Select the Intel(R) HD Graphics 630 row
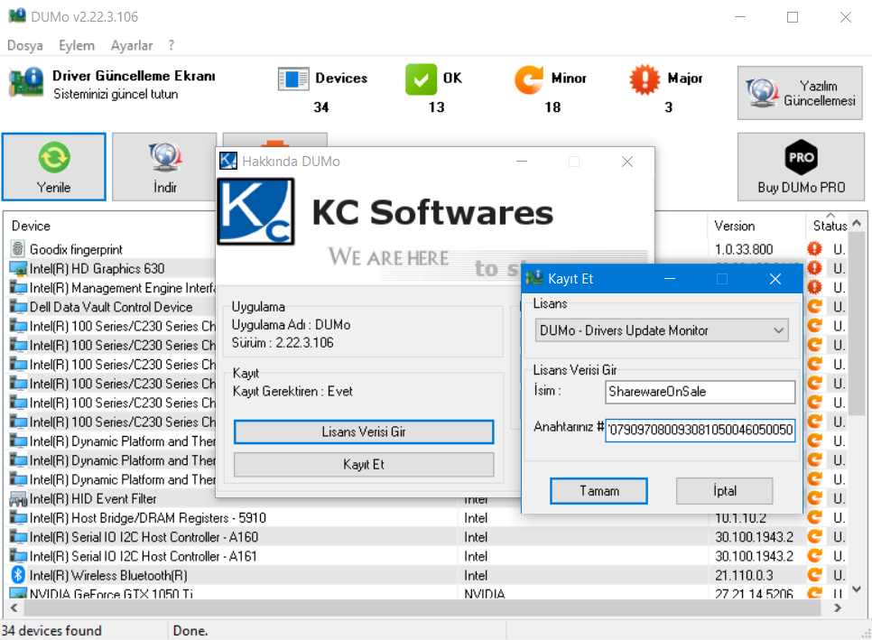This screenshot has height=640, width=872. pos(97,269)
